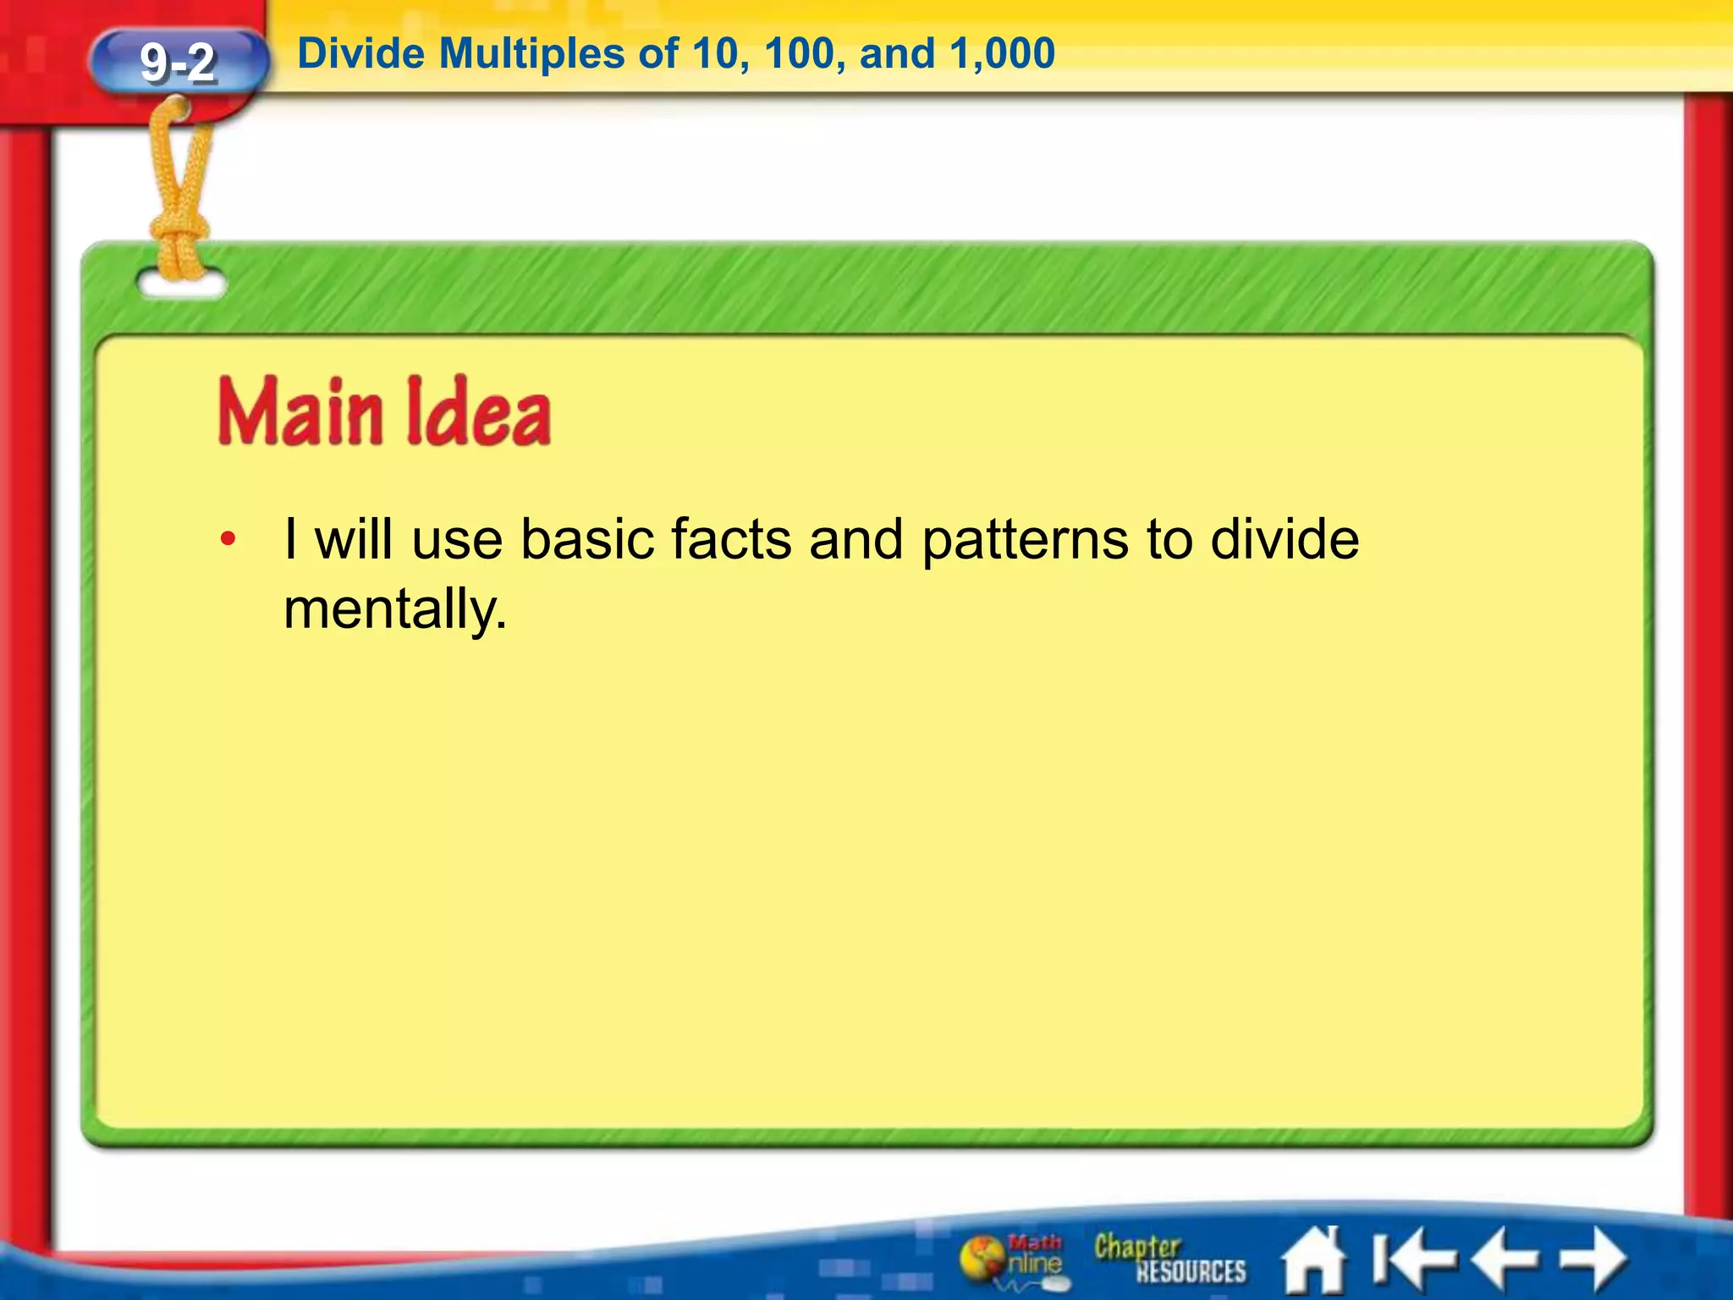Go to the Home slide icon
This screenshot has height=1300, width=1733.
(x=1313, y=1260)
